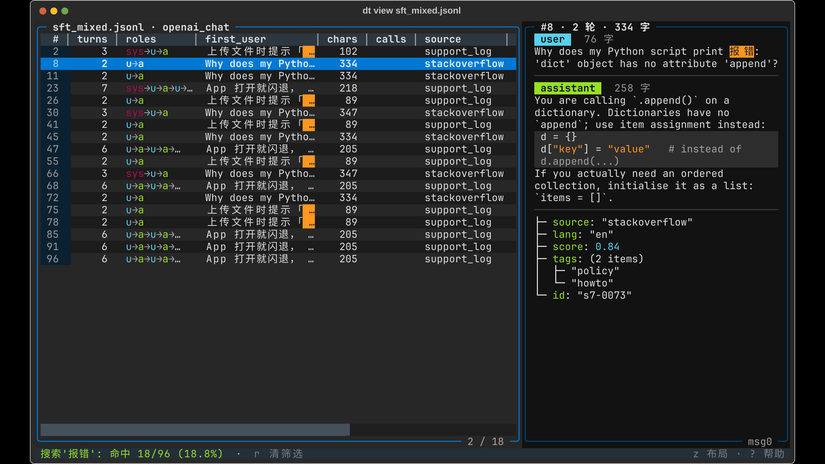
Task: Click highlighted 报错 match in user message
Action: coord(742,52)
